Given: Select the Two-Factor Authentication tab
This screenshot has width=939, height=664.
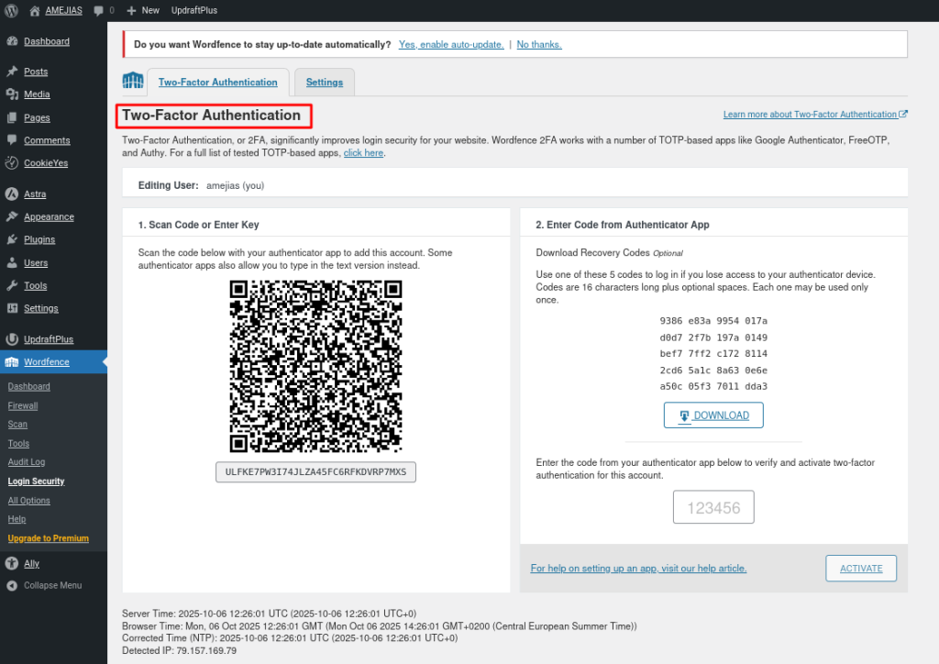Looking at the screenshot, I should tap(217, 83).
